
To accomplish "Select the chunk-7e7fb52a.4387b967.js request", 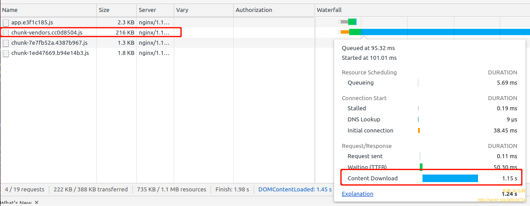I will 49,43.
